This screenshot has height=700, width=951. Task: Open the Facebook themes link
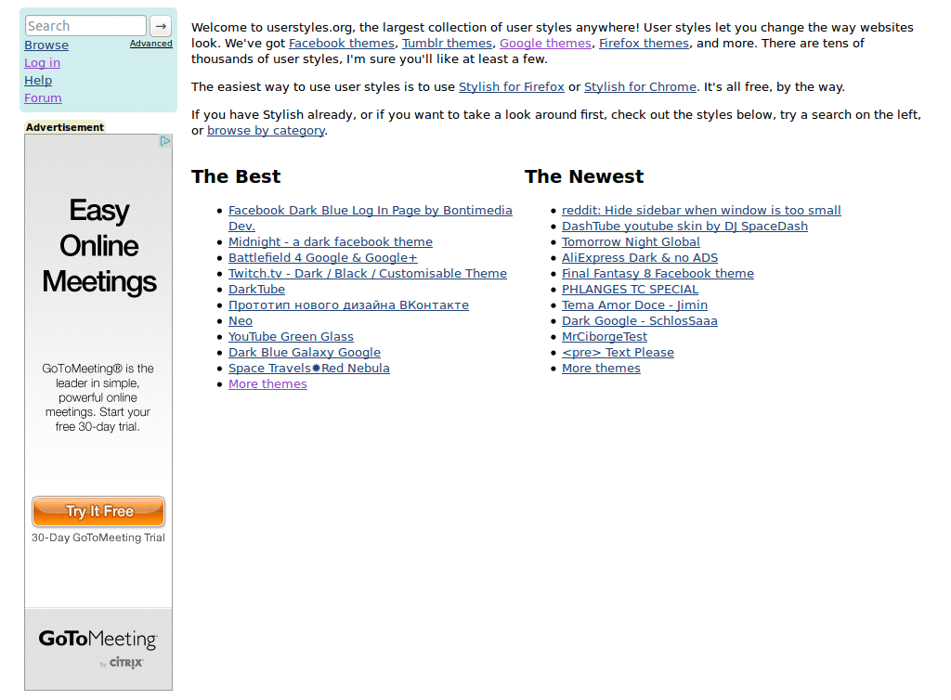click(342, 43)
